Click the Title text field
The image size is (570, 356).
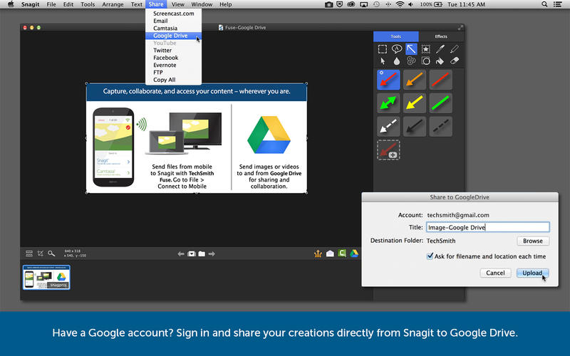pos(487,228)
